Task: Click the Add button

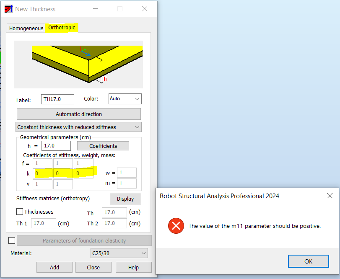Action: (55, 267)
